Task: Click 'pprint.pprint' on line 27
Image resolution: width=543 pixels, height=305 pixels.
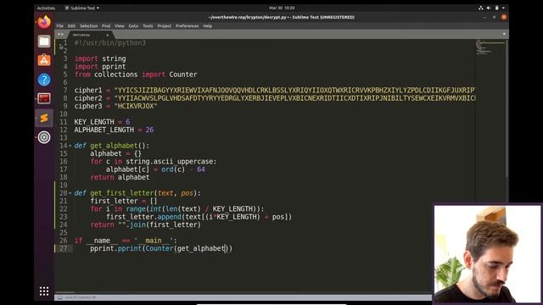Action: tap(115, 248)
